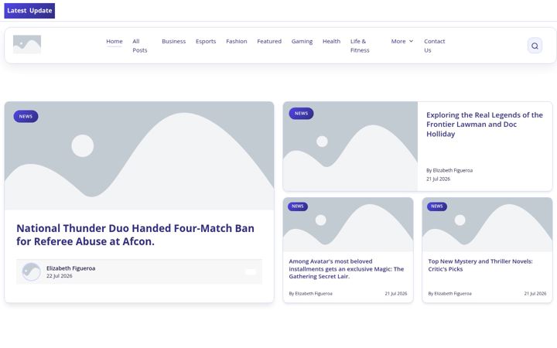Screen dimensions: 557x348
Task: Click '21 Jul 2026' on the Mystery Novels card
Action: point(535,294)
